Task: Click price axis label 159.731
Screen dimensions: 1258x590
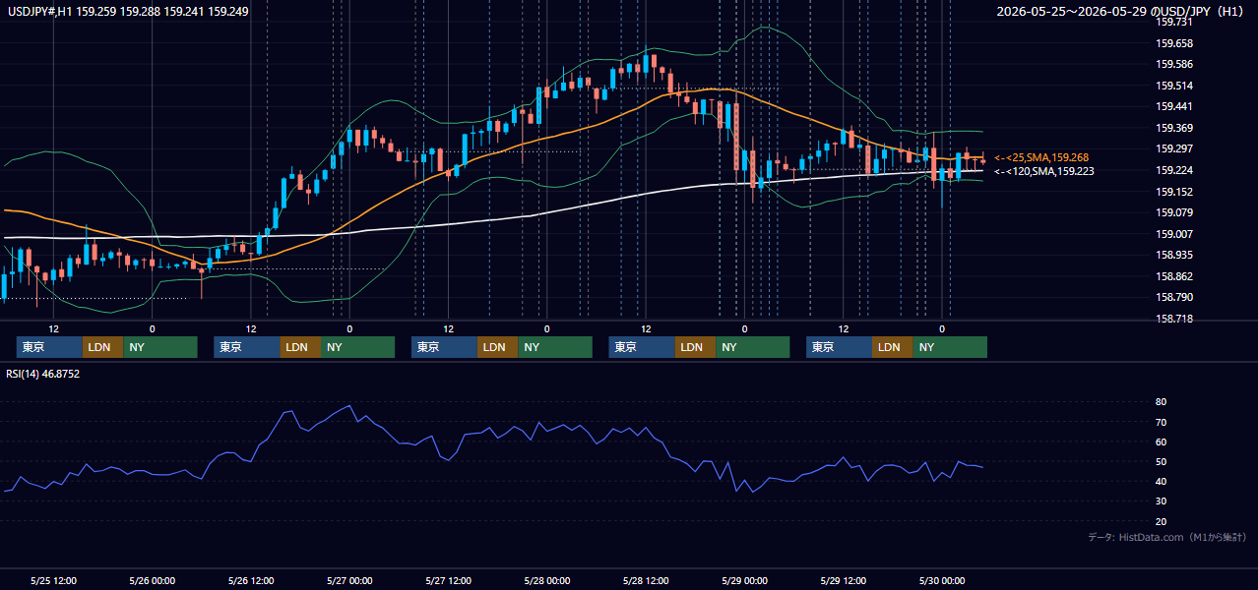Action: 1174,22
